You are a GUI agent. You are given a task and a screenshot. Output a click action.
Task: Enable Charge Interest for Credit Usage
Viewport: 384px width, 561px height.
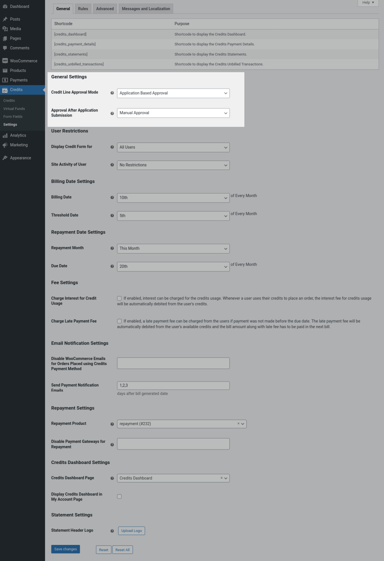click(119, 298)
